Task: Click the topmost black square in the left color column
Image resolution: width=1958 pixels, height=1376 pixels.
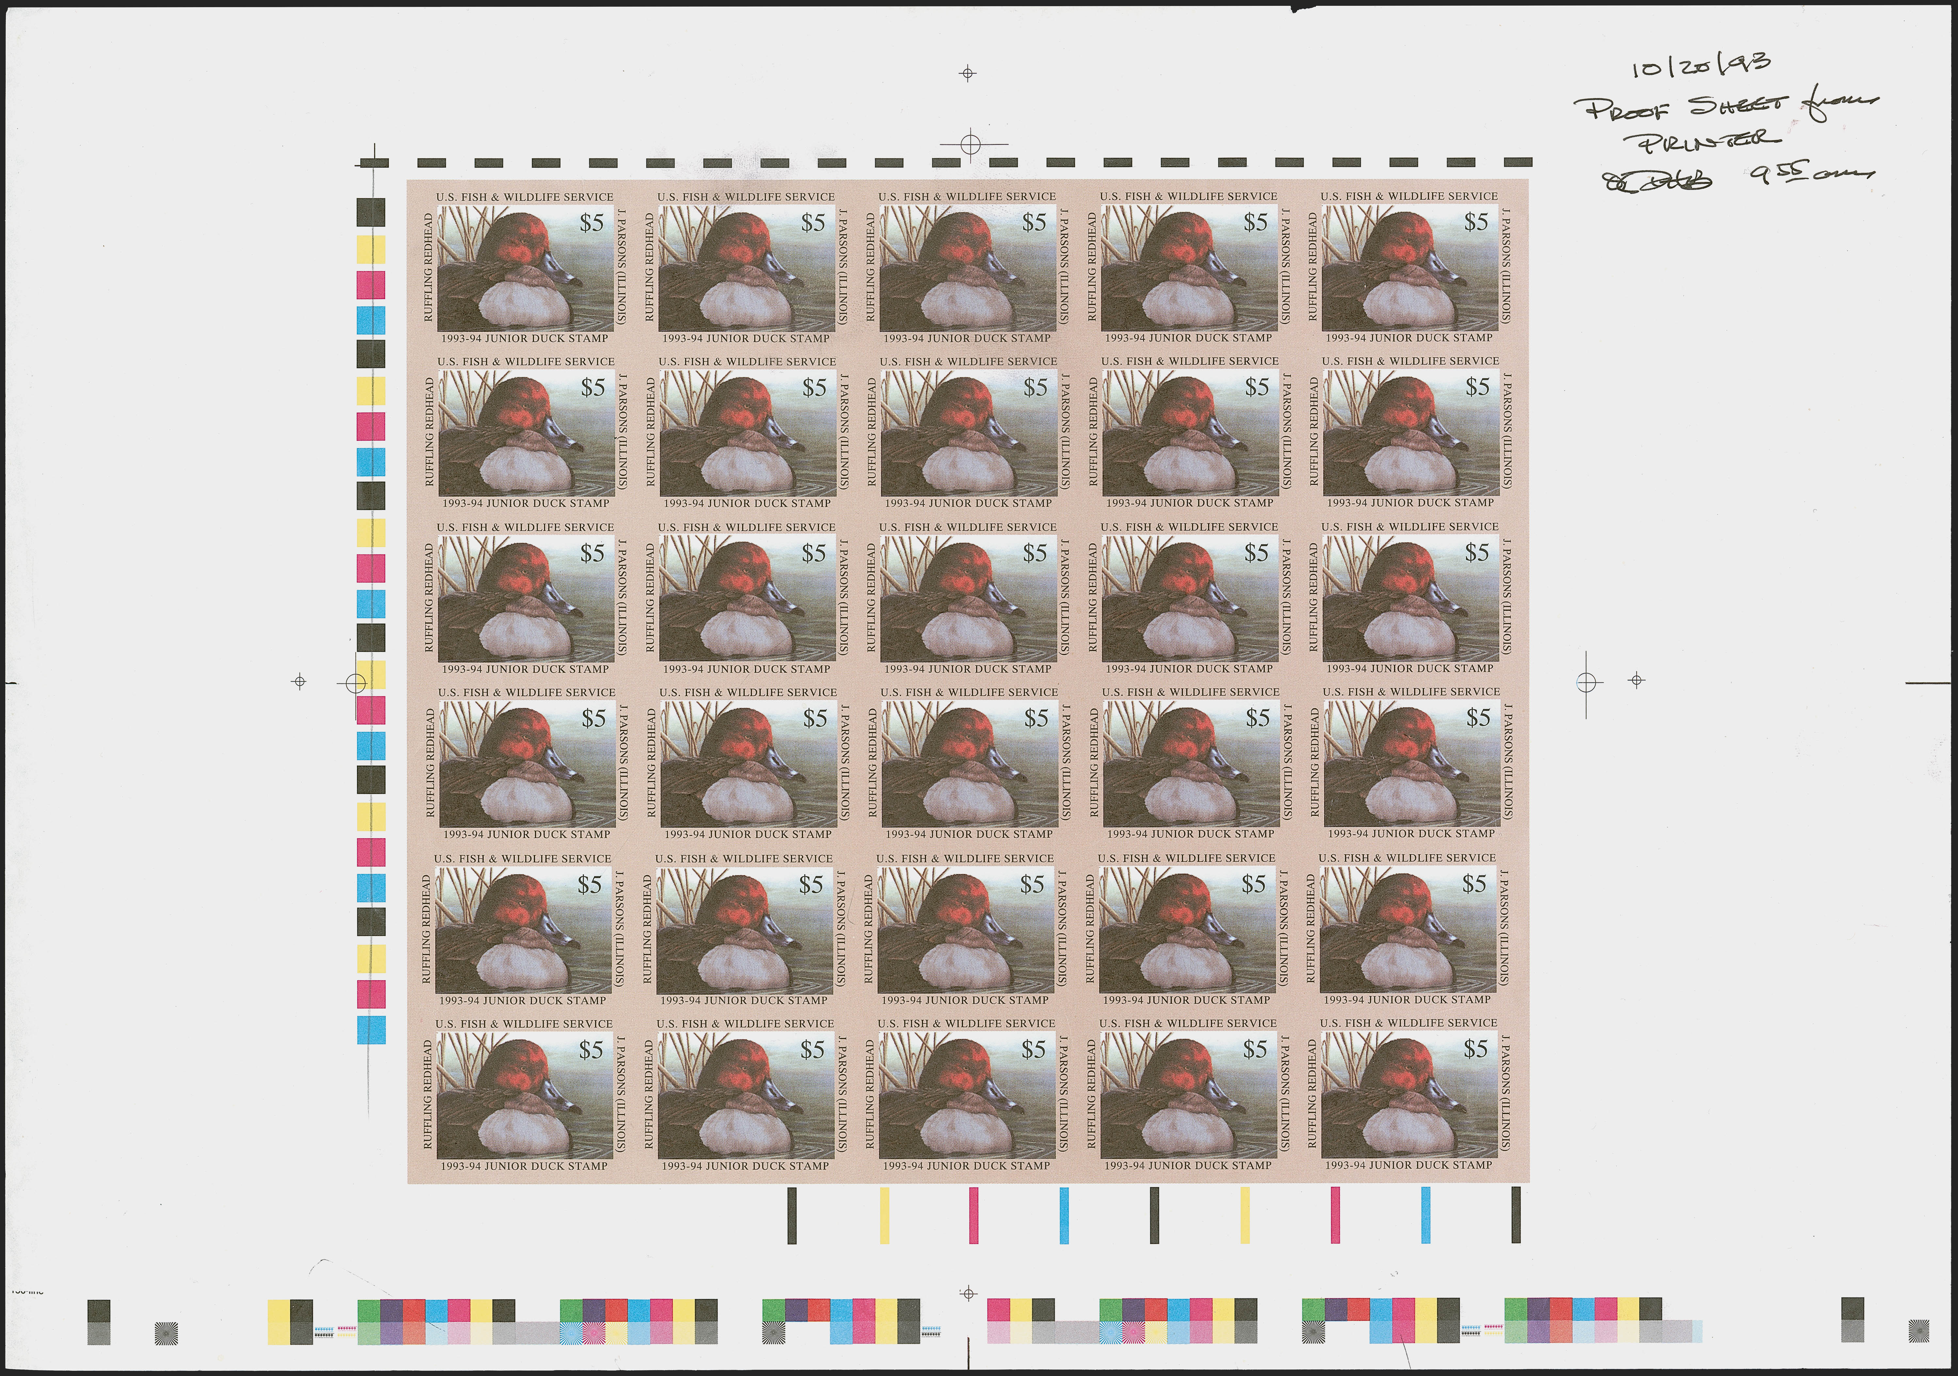Action: 371,213
